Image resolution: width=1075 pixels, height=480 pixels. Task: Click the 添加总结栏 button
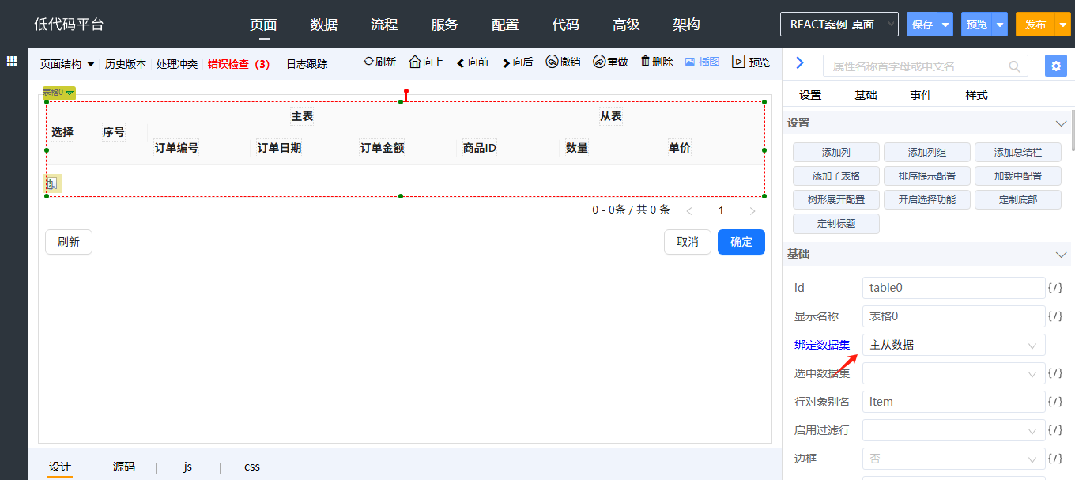(1018, 153)
